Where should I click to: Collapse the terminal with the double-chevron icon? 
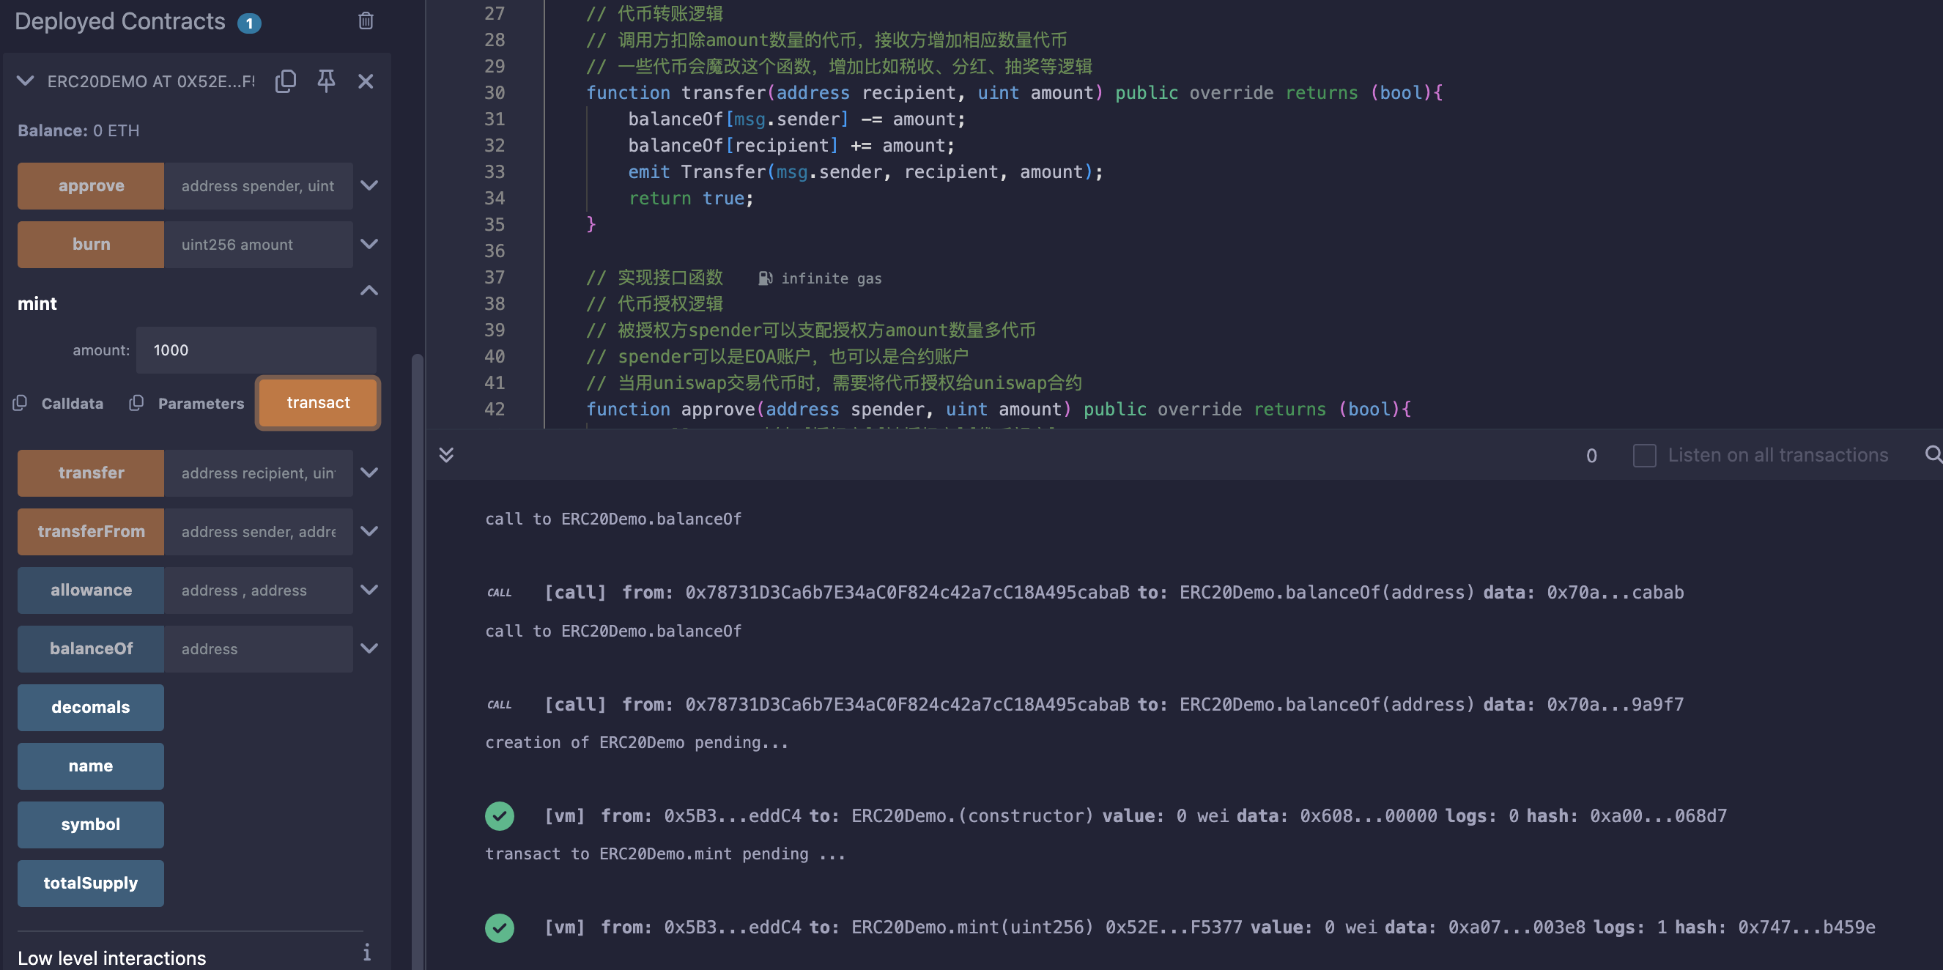(x=446, y=454)
